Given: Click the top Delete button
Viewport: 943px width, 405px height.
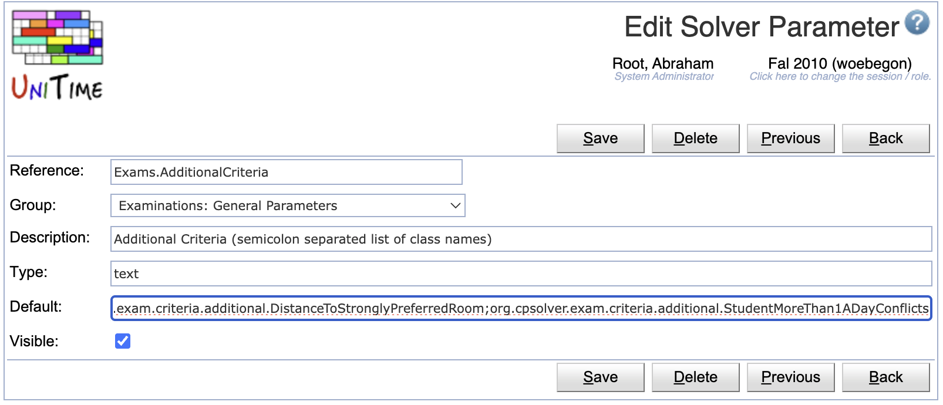Looking at the screenshot, I should pos(695,139).
